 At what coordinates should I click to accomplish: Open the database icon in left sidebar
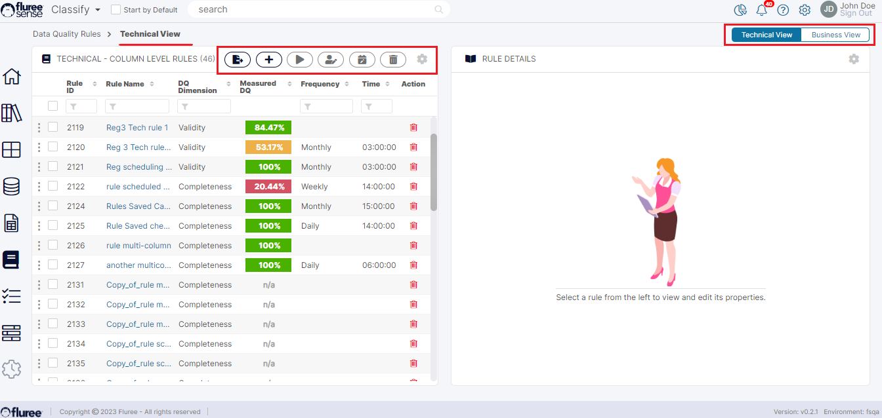click(x=12, y=187)
